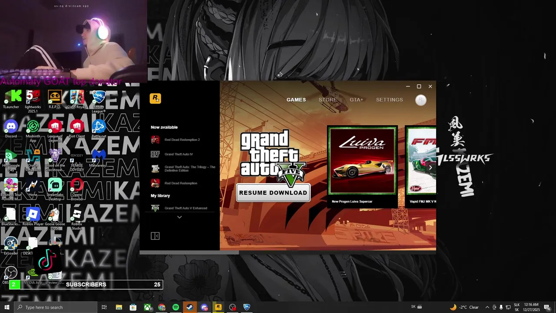Click the taskbar clock showing 12:16 AM
556x313 pixels.
532,307
